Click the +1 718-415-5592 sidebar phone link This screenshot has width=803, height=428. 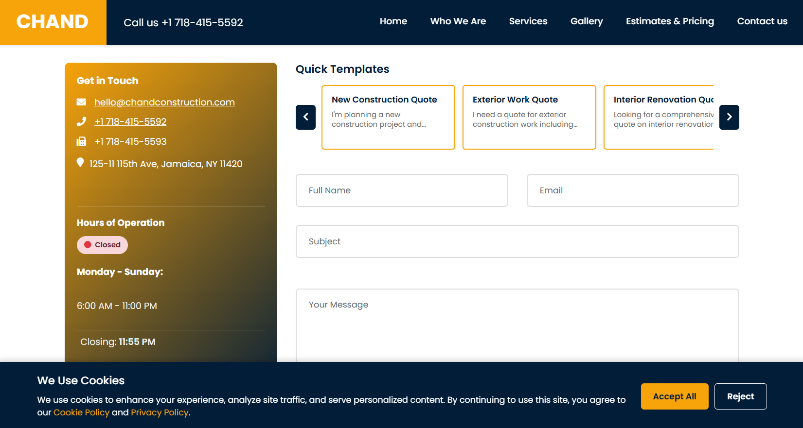click(x=130, y=121)
